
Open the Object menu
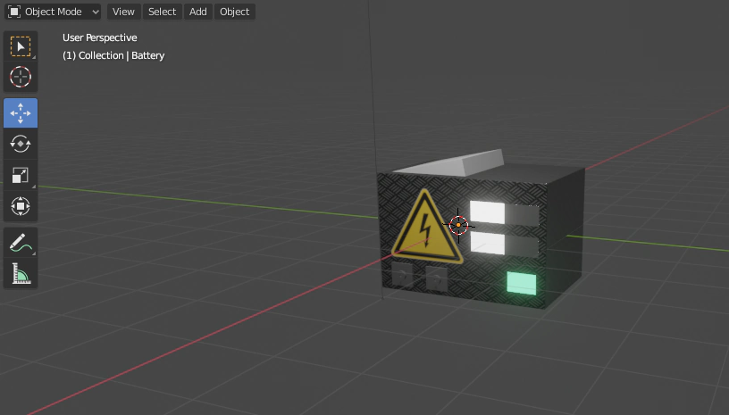coord(234,12)
